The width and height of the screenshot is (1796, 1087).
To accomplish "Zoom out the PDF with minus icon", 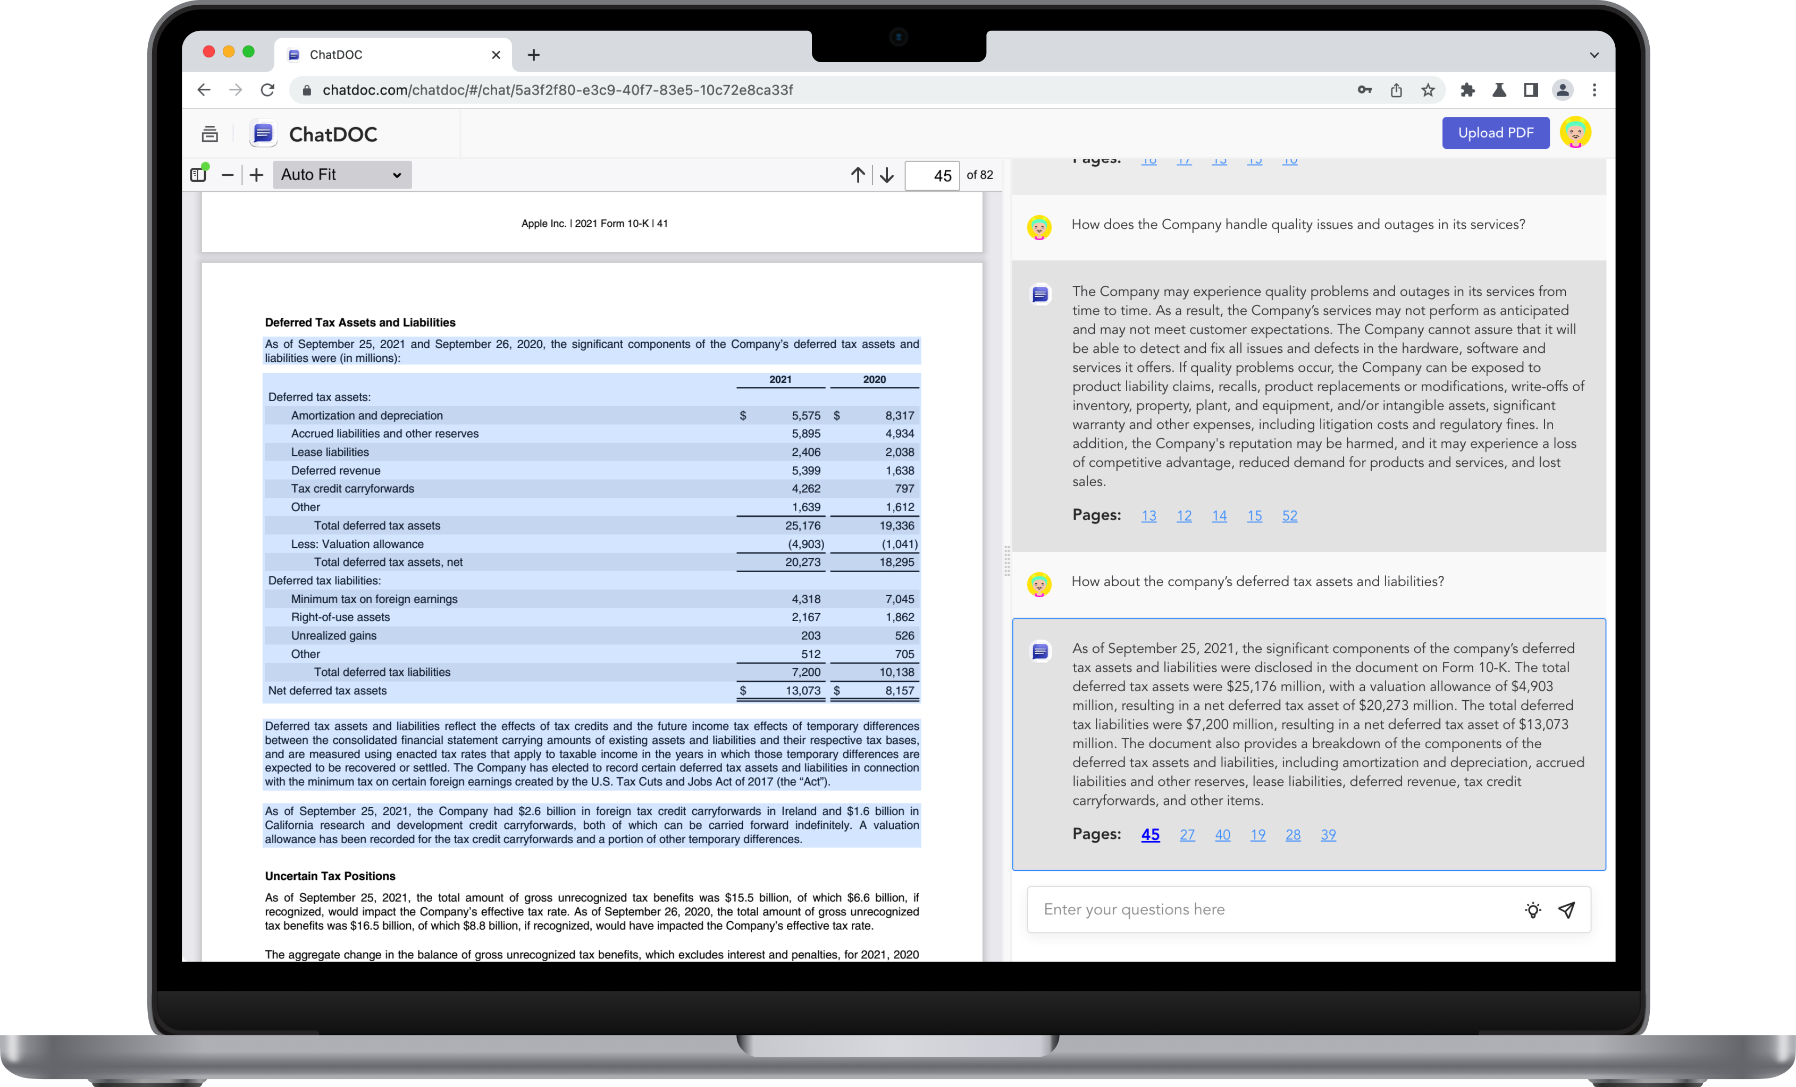I will pos(228,175).
